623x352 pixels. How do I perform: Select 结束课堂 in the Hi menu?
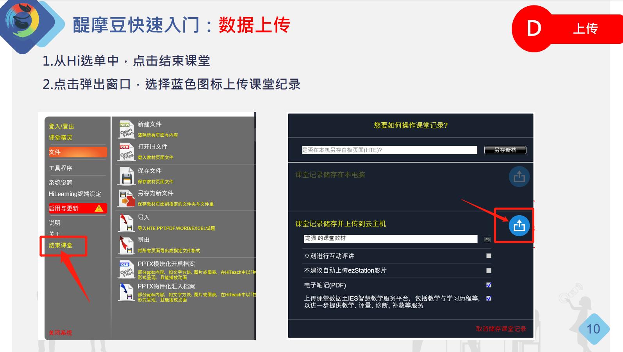61,245
